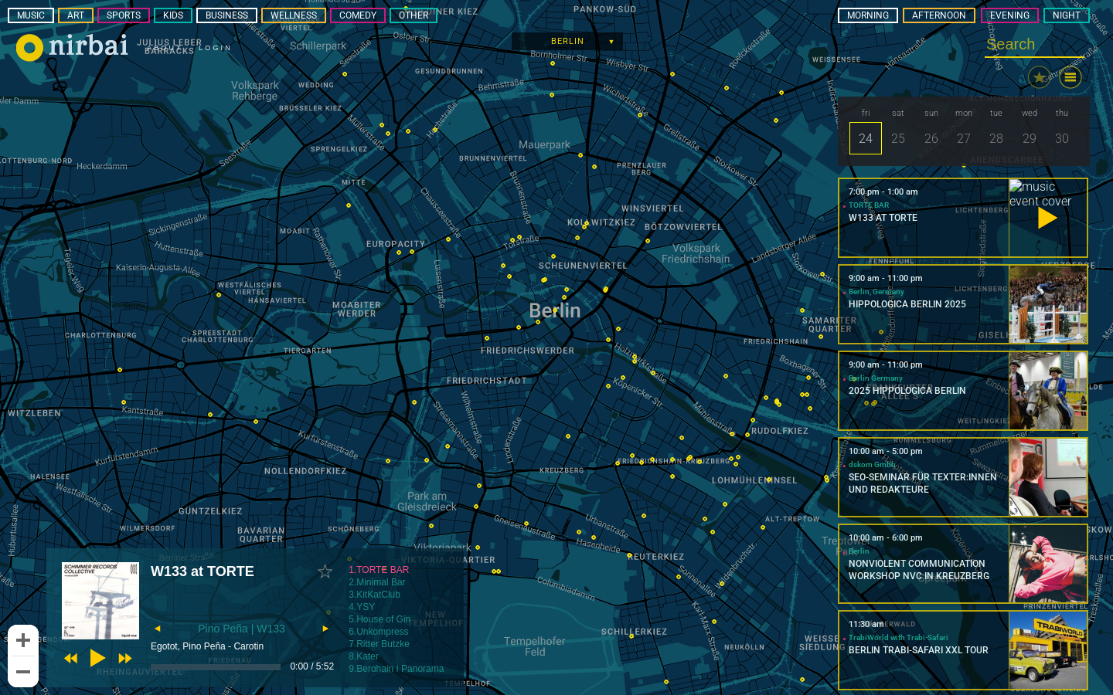This screenshot has width=1113, height=695.
Task: Open Schimmer Records album cover
Action: (100, 601)
